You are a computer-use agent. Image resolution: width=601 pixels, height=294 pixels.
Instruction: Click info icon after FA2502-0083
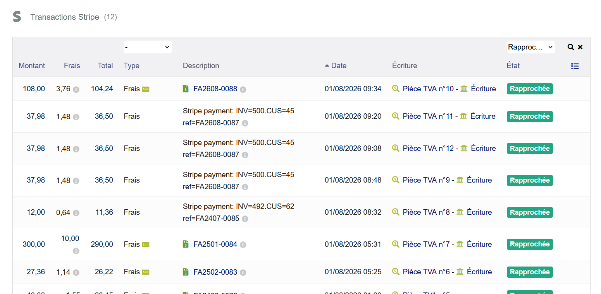click(x=243, y=273)
